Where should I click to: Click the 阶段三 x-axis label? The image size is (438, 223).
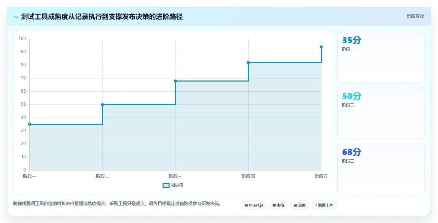click(x=176, y=176)
